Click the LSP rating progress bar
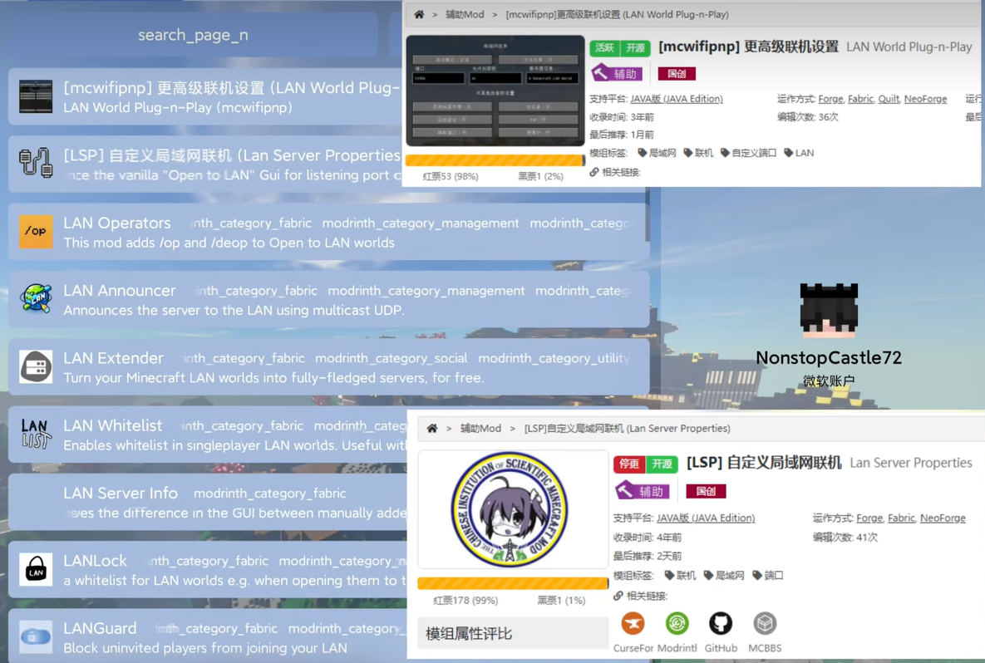Screen dimensions: 985x663 click(x=513, y=583)
